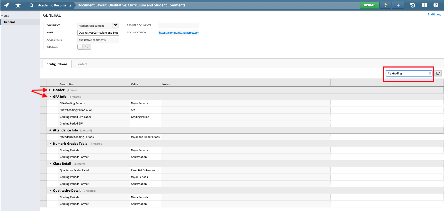This screenshot has height=211, width=444.
Task: Open the linked Academic Document record icon
Action: pyautogui.click(x=116, y=26)
